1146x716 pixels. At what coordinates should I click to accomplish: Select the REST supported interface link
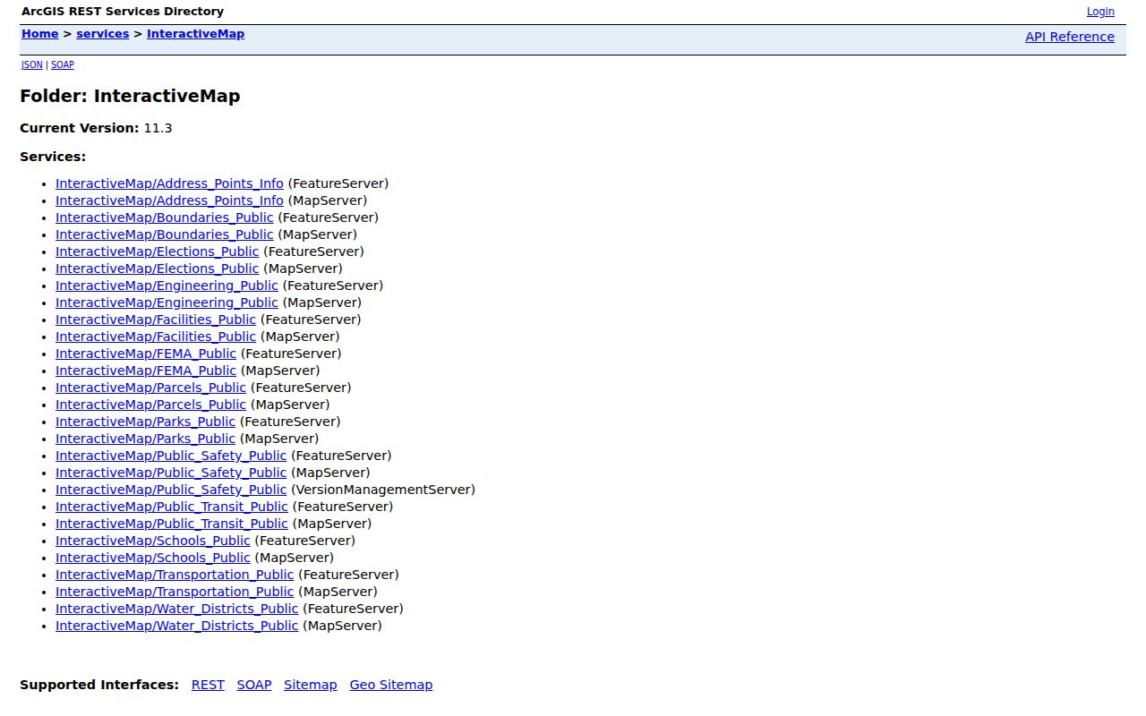coord(208,685)
